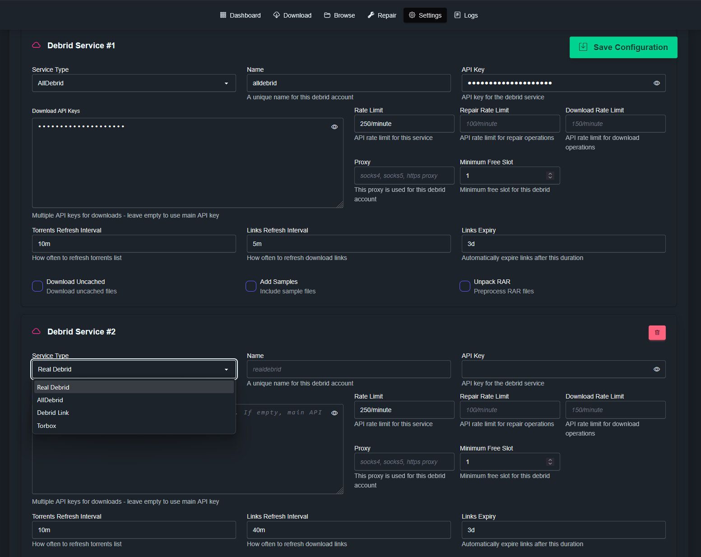701x557 pixels.
Task: Go to the Dashboard page
Action: [x=240, y=15]
